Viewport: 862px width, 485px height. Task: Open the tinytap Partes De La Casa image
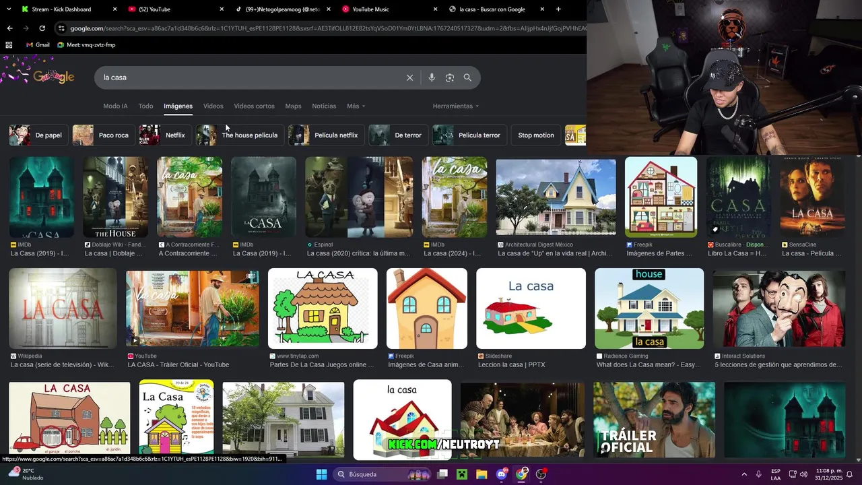pyautogui.click(x=323, y=309)
